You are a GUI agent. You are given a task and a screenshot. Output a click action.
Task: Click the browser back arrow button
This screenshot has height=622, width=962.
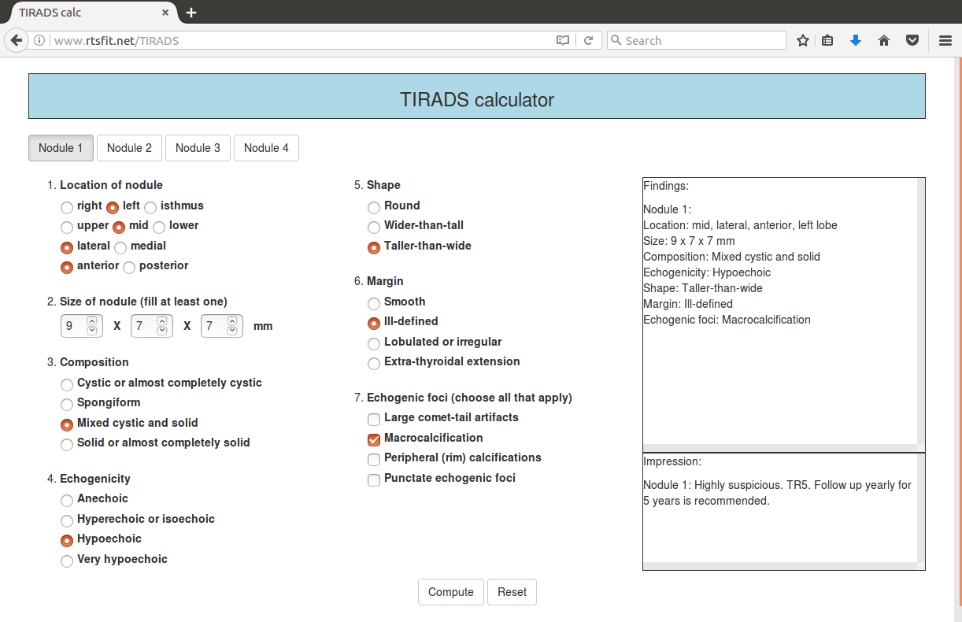tap(17, 40)
